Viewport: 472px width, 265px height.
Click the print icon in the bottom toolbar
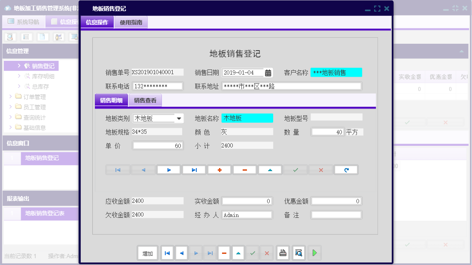point(283,253)
